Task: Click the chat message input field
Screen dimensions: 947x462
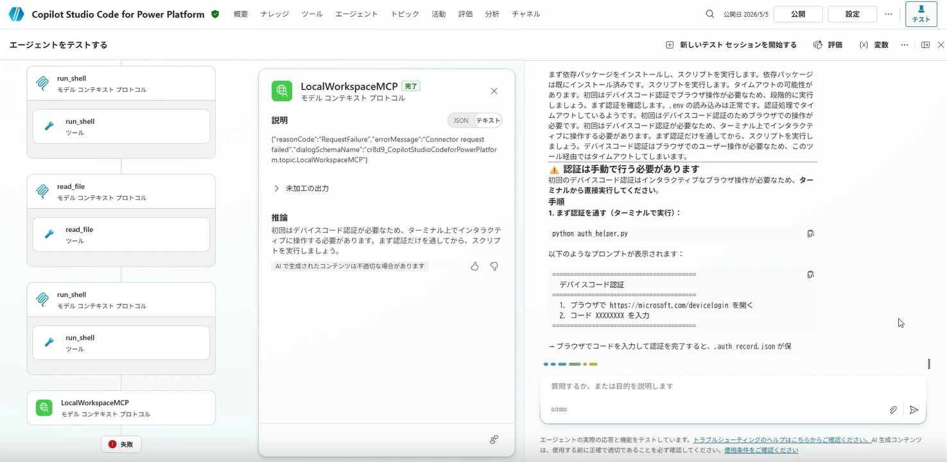Action: (x=733, y=386)
